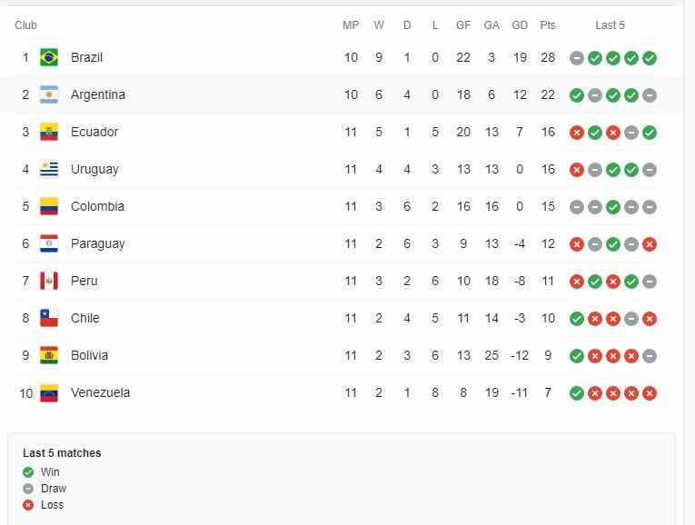Click Venezuela's most recent loss icon
The image size is (695, 525).
[650, 393]
